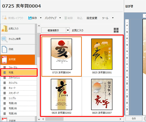
Task: Open the ツール menu
Action: tap(105, 18)
